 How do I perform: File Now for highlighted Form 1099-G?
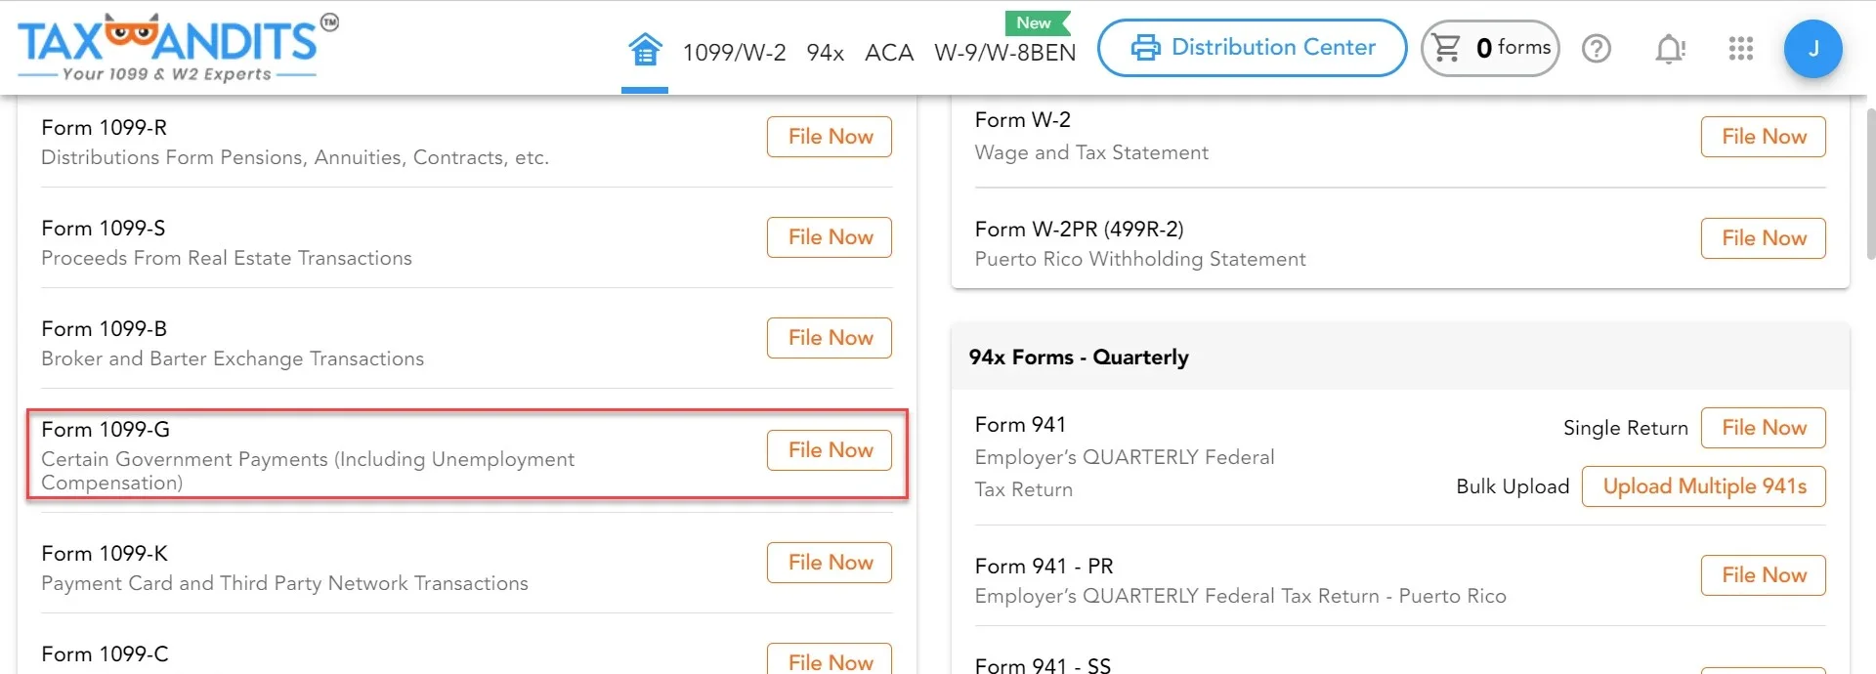(x=829, y=449)
